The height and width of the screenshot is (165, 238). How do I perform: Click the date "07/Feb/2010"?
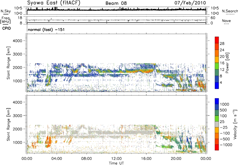click(190, 3)
